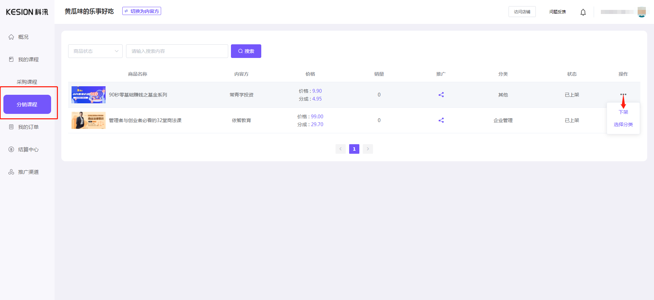Click the KESION 科汛 logo
The width and height of the screenshot is (654, 300).
[27, 12]
